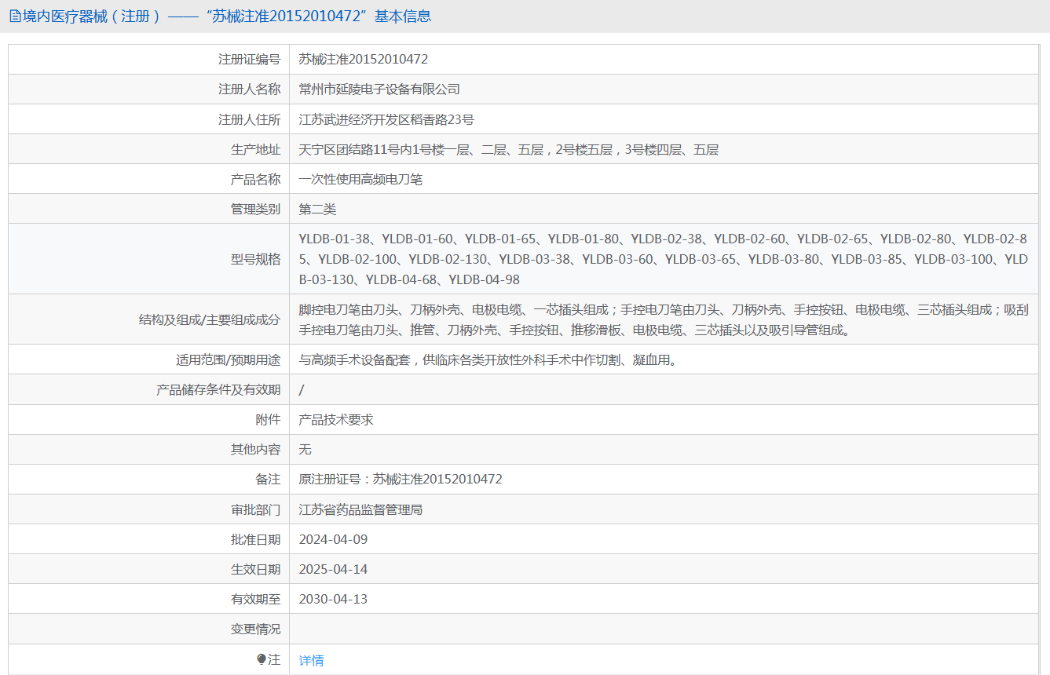Open the 详情 link
The image size is (1050, 675).
coord(311,660)
